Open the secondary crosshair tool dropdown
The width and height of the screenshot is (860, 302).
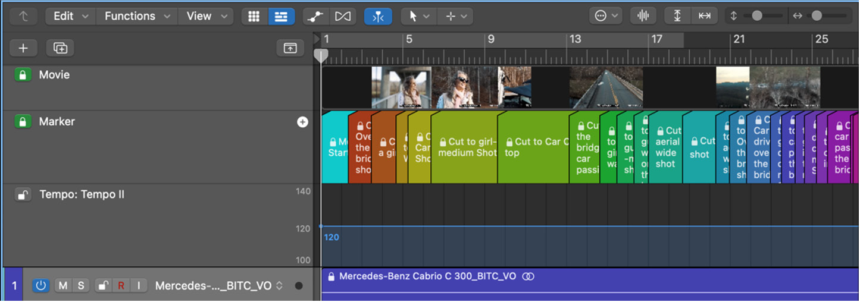(x=456, y=17)
